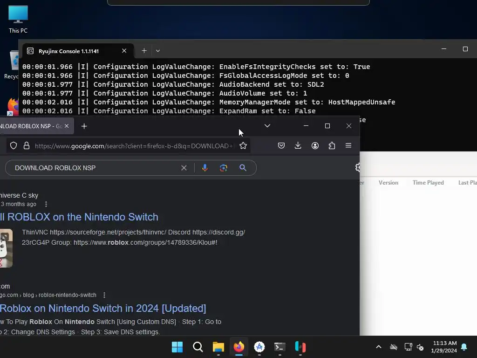Open muted volume tray icon
This screenshot has height=358, width=477.
[421, 347]
